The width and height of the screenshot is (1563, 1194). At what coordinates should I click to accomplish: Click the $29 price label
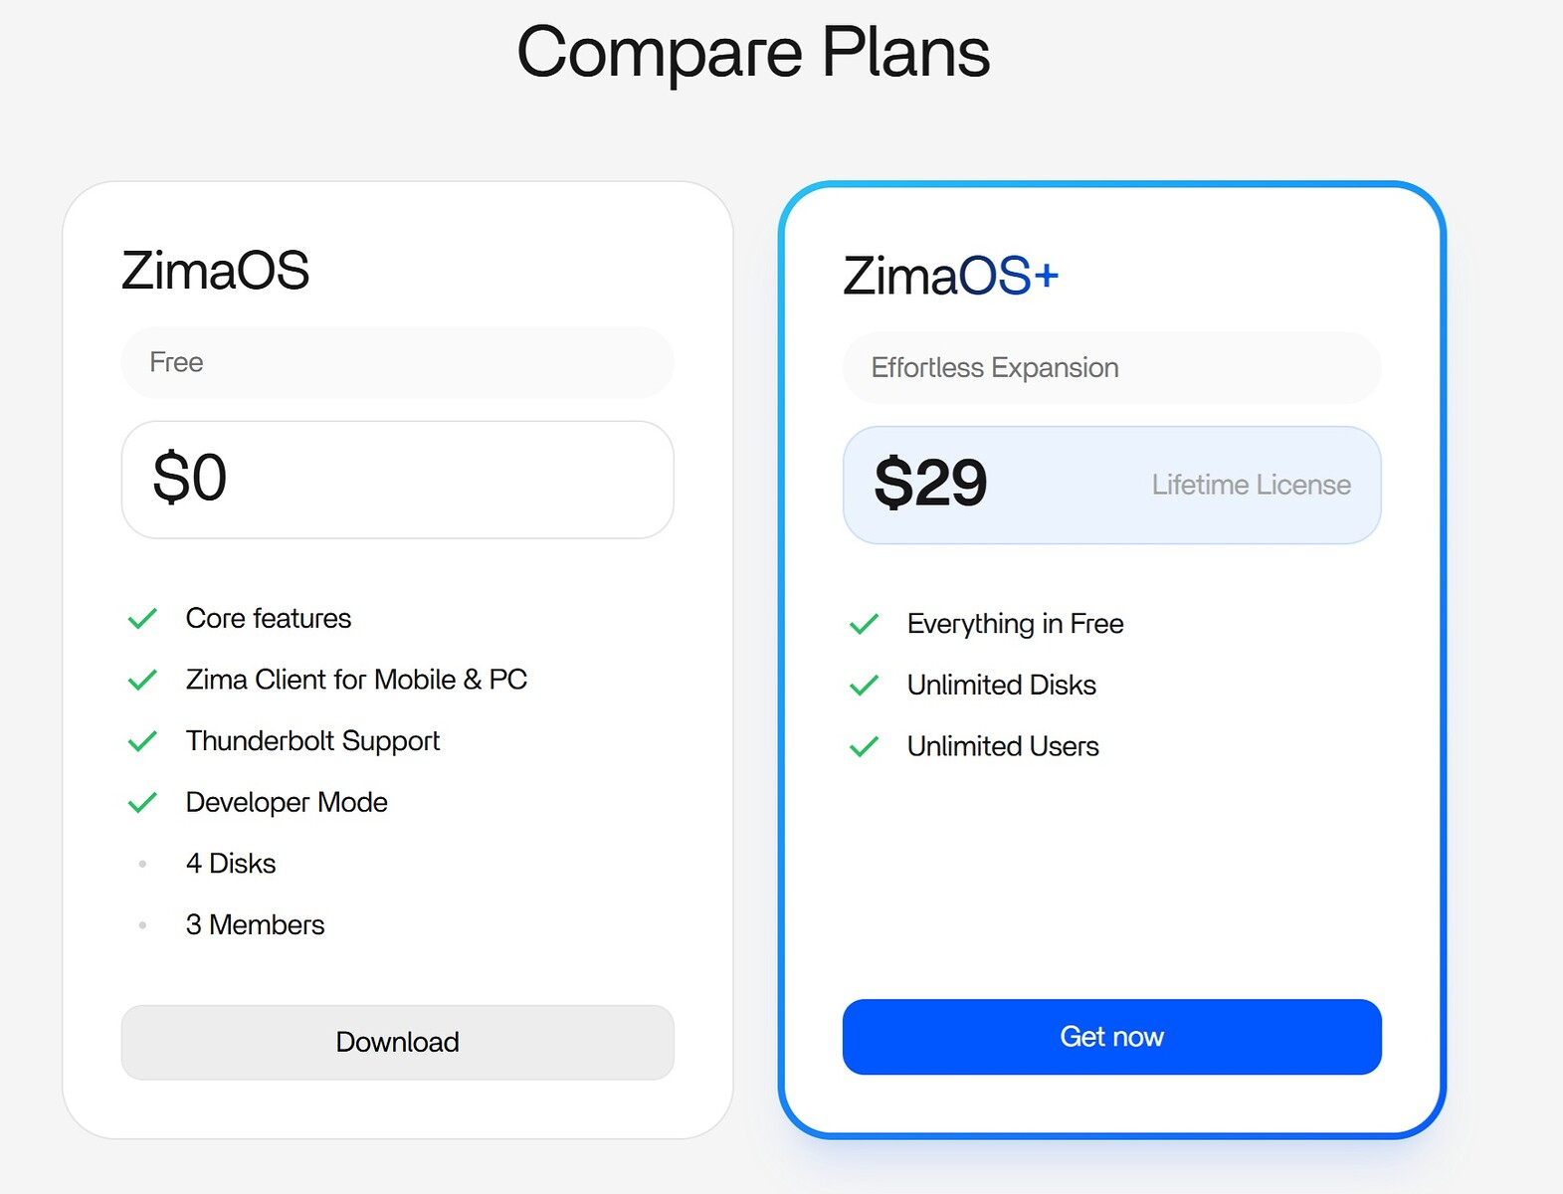coord(930,484)
